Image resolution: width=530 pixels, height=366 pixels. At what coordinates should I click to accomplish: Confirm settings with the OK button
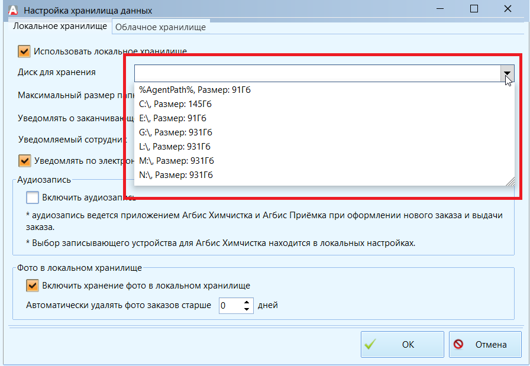(x=402, y=344)
